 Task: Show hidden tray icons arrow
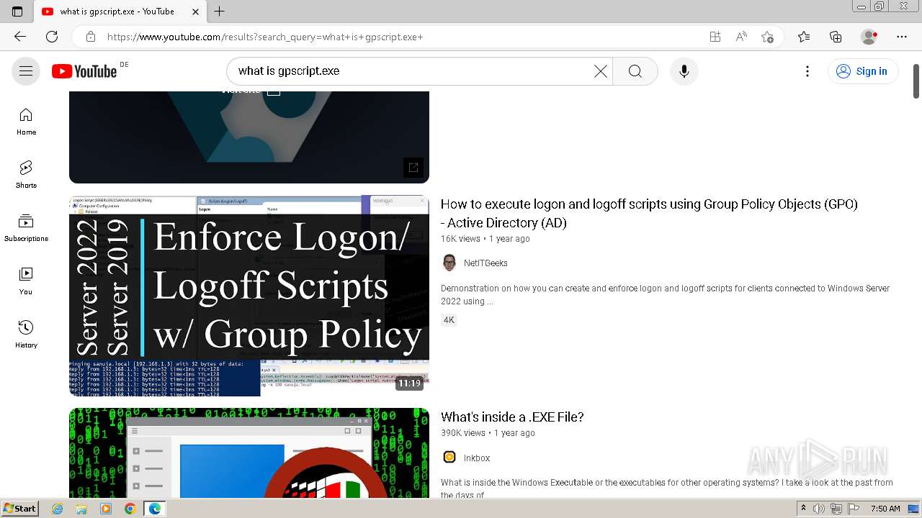click(x=803, y=509)
